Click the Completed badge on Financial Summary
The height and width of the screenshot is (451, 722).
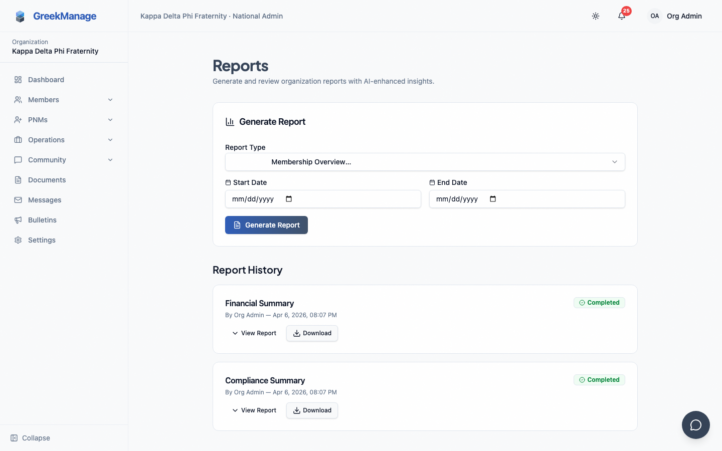pyautogui.click(x=599, y=303)
